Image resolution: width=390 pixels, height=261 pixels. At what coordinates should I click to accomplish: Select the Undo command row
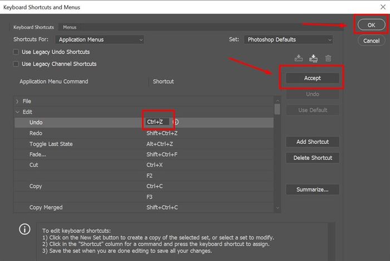click(144, 122)
